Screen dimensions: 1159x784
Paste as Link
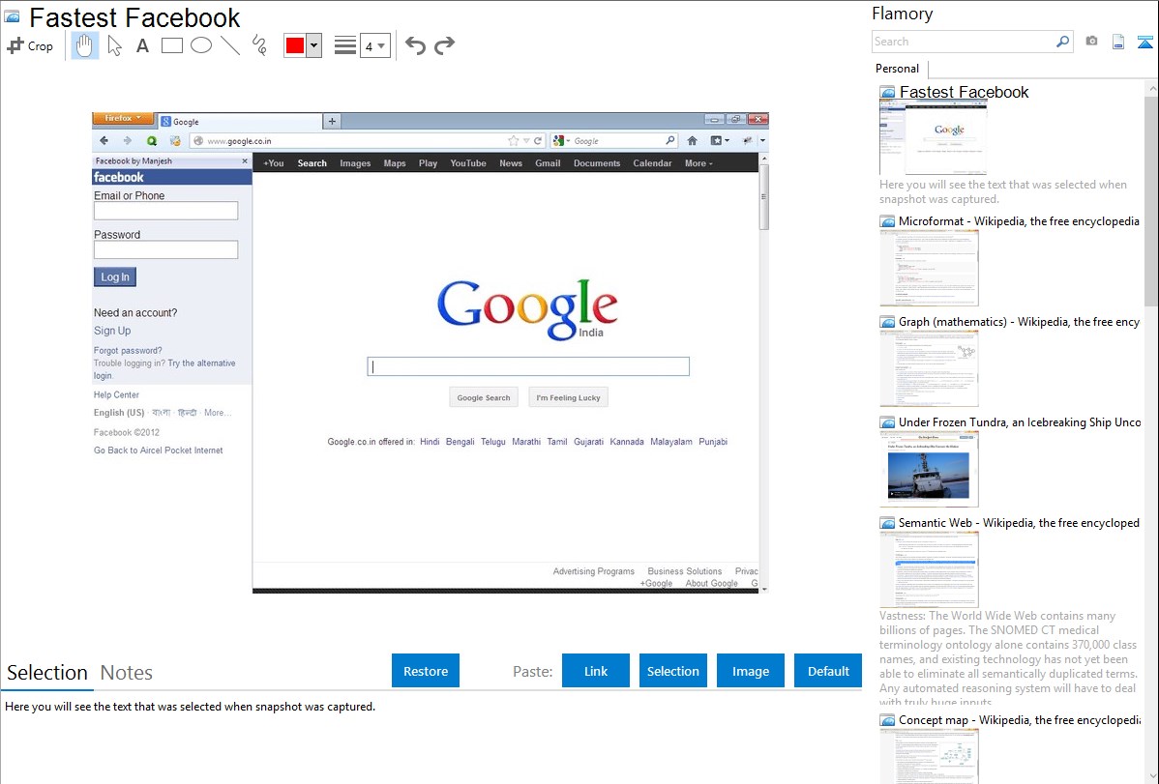click(x=596, y=671)
